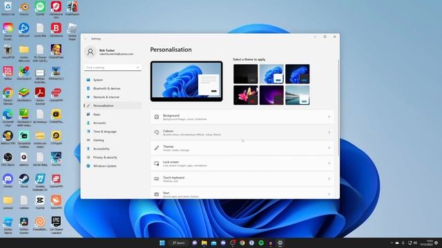The height and width of the screenshot is (248, 442).
Task: Select the Recycle Bin desktop icon
Action: coord(8,8)
